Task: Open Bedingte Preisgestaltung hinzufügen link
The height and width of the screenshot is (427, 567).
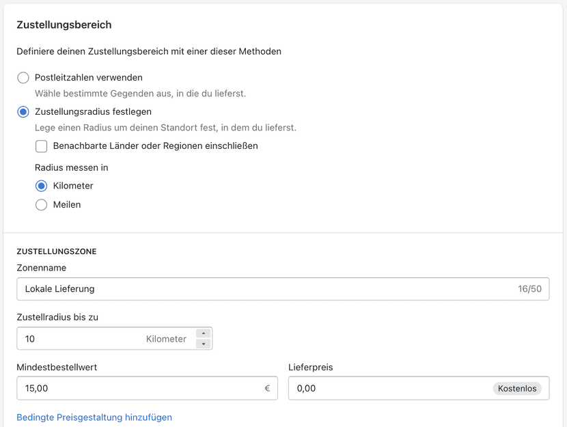Action: [94, 417]
